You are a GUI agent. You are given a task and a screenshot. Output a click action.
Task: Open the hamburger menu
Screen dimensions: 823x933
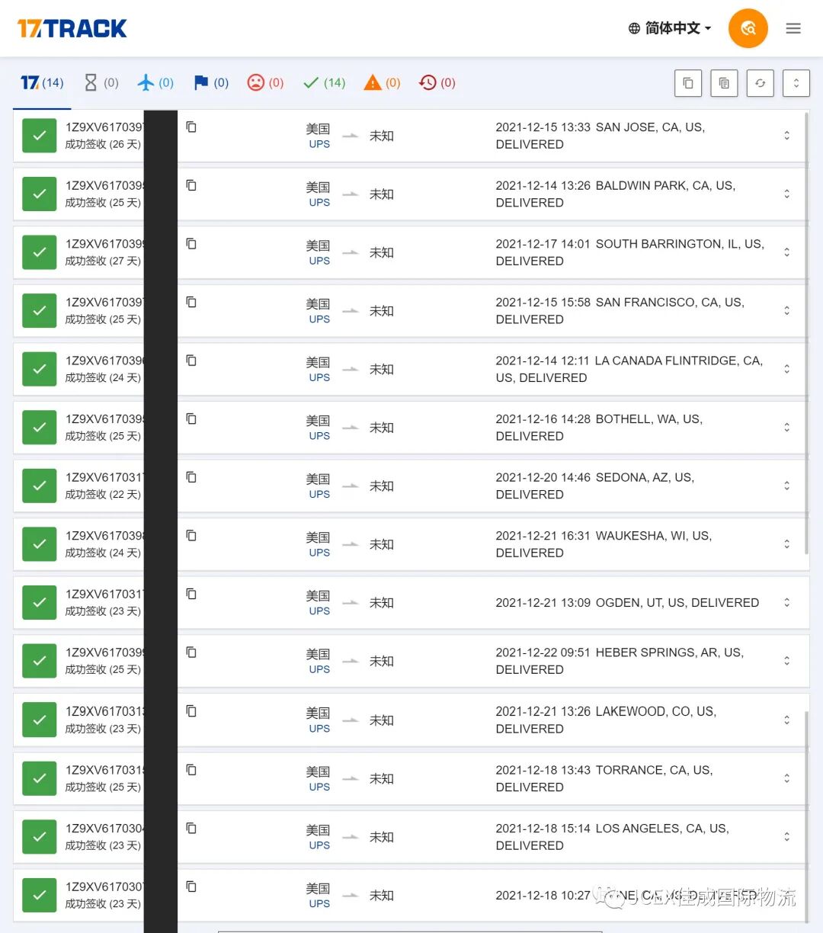(793, 28)
